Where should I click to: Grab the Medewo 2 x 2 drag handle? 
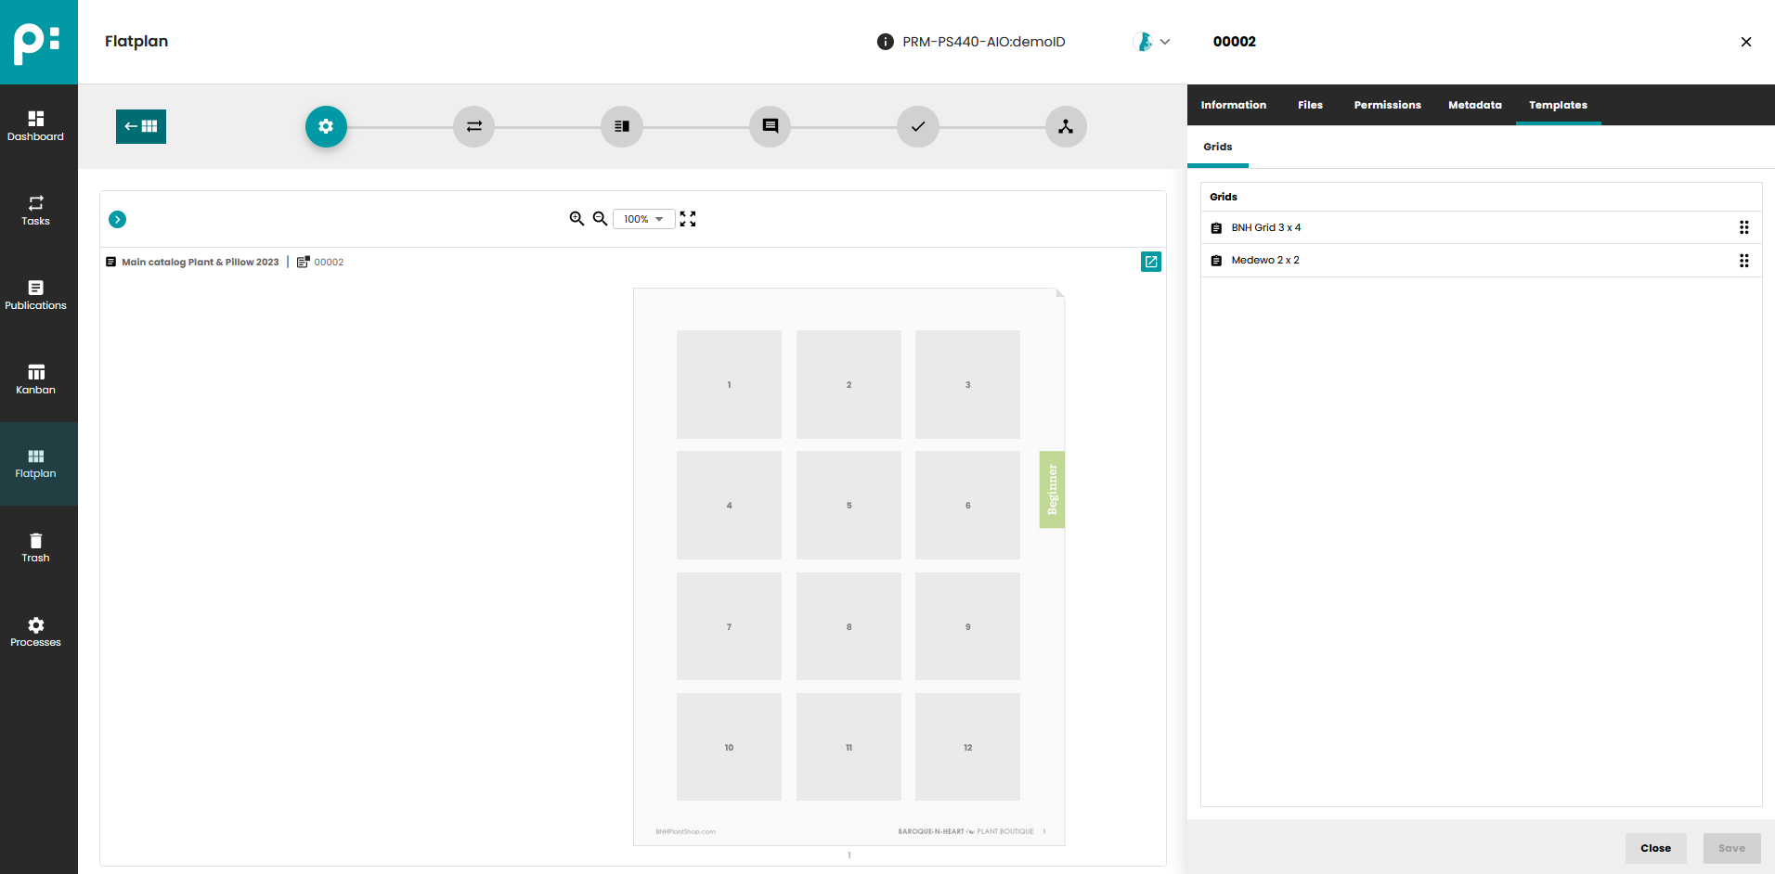point(1743,261)
